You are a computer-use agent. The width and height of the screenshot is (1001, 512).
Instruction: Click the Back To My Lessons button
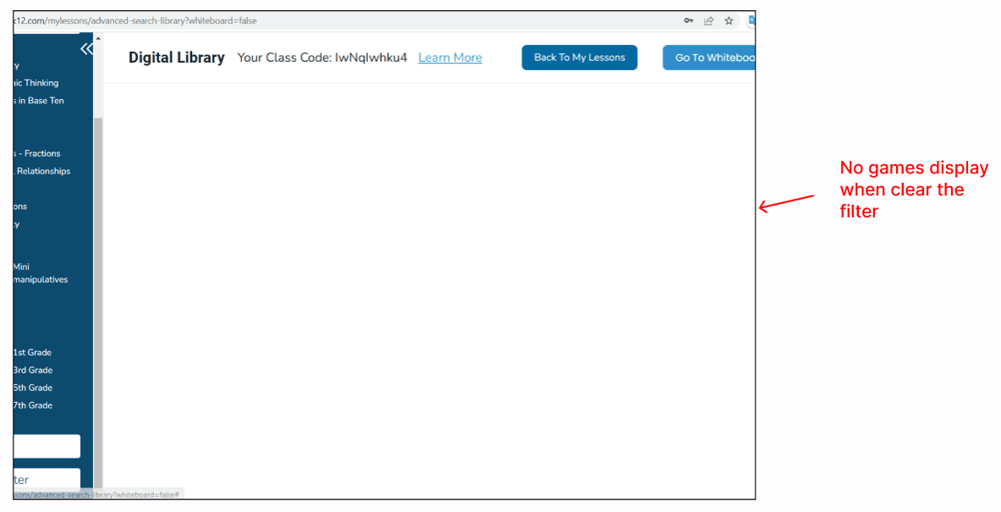click(x=579, y=58)
